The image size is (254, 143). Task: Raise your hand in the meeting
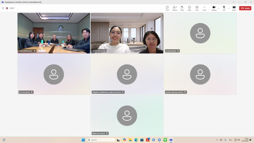pyautogui.click(x=182, y=8)
